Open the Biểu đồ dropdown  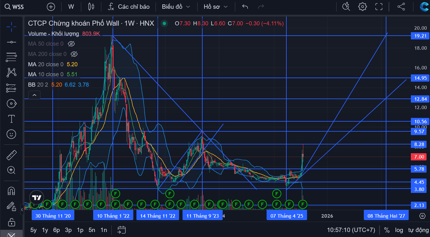pyautogui.click(x=176, y=7)
